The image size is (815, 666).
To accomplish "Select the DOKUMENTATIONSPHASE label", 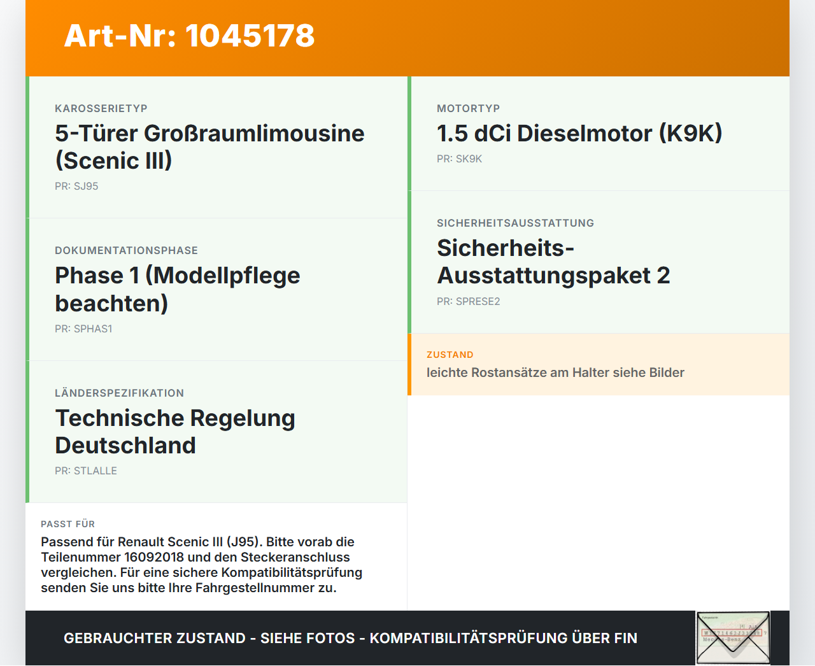I will pyautogui.click(x=126, y=250).
